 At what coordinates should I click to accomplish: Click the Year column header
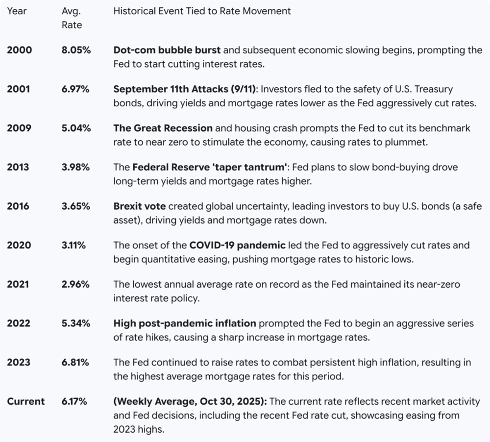click(x=16, y=11)
